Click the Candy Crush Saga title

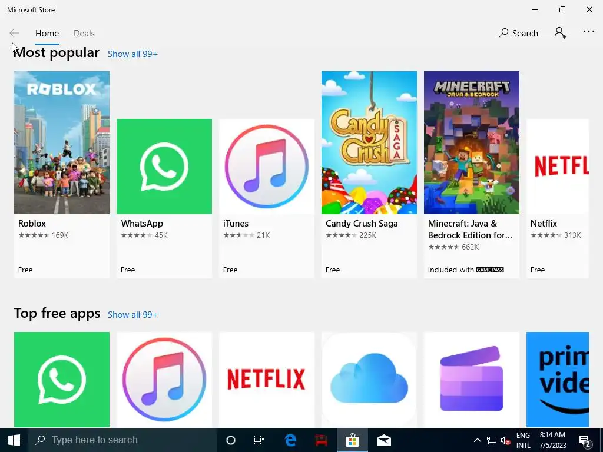point(362,224)
